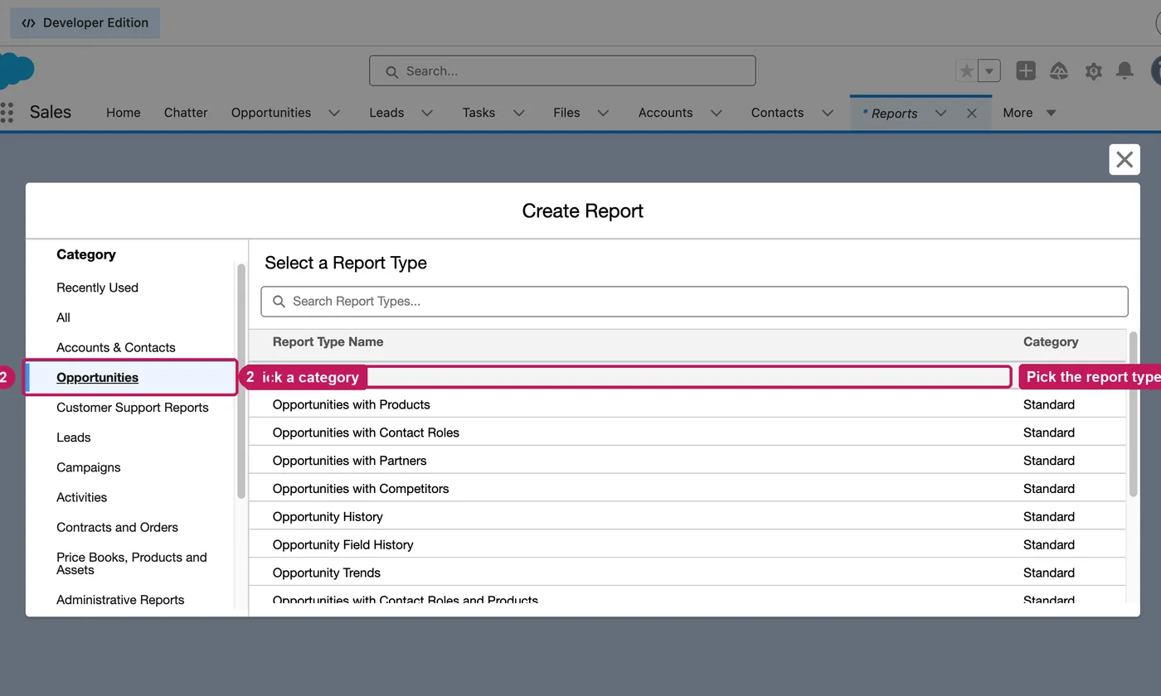Viewport: 1161px width, 696px height.
Task: Open the Chatter tab
Action: coord(186,113)
